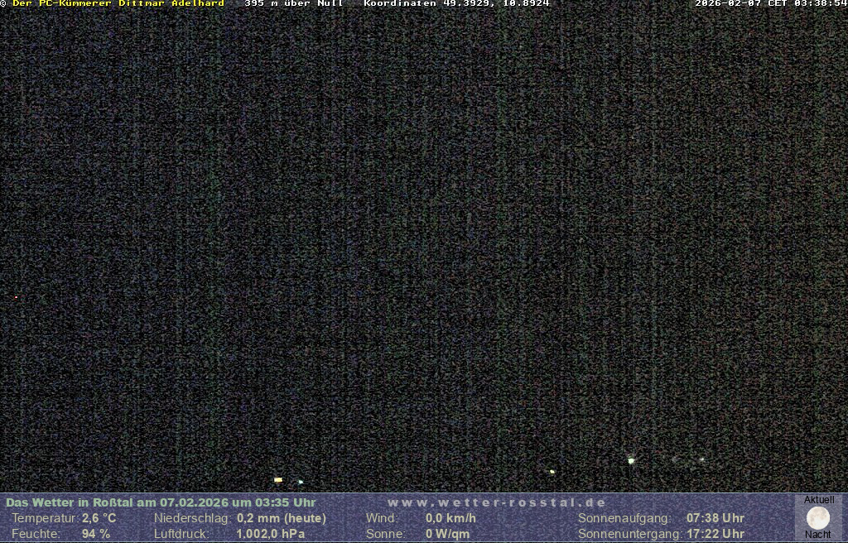The image size is (848, 543).
Task: Click the Sonne reading 0 W/qm
Action: 447,534
